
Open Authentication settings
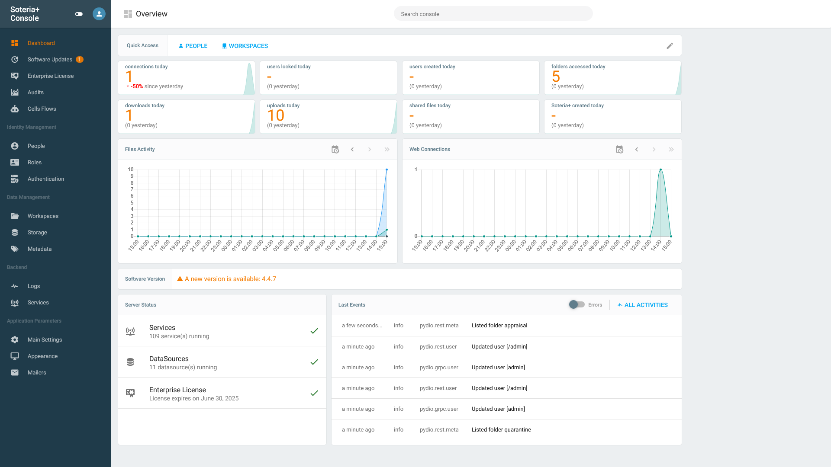coord(45,179)
